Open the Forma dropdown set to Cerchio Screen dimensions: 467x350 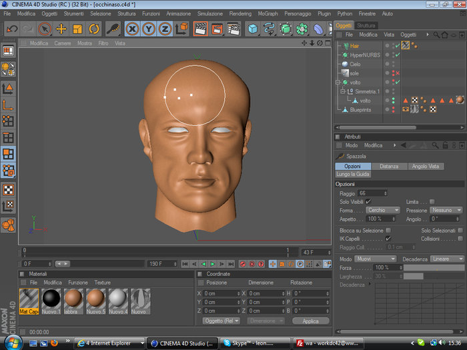[x=383, y=210]
